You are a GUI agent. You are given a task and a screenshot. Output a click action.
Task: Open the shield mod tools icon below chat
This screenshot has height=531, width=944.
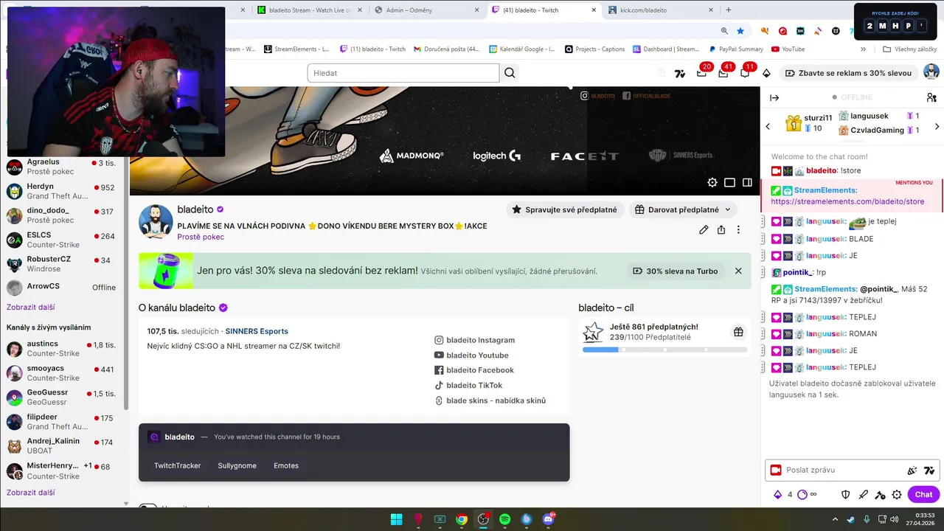[846, 494]
